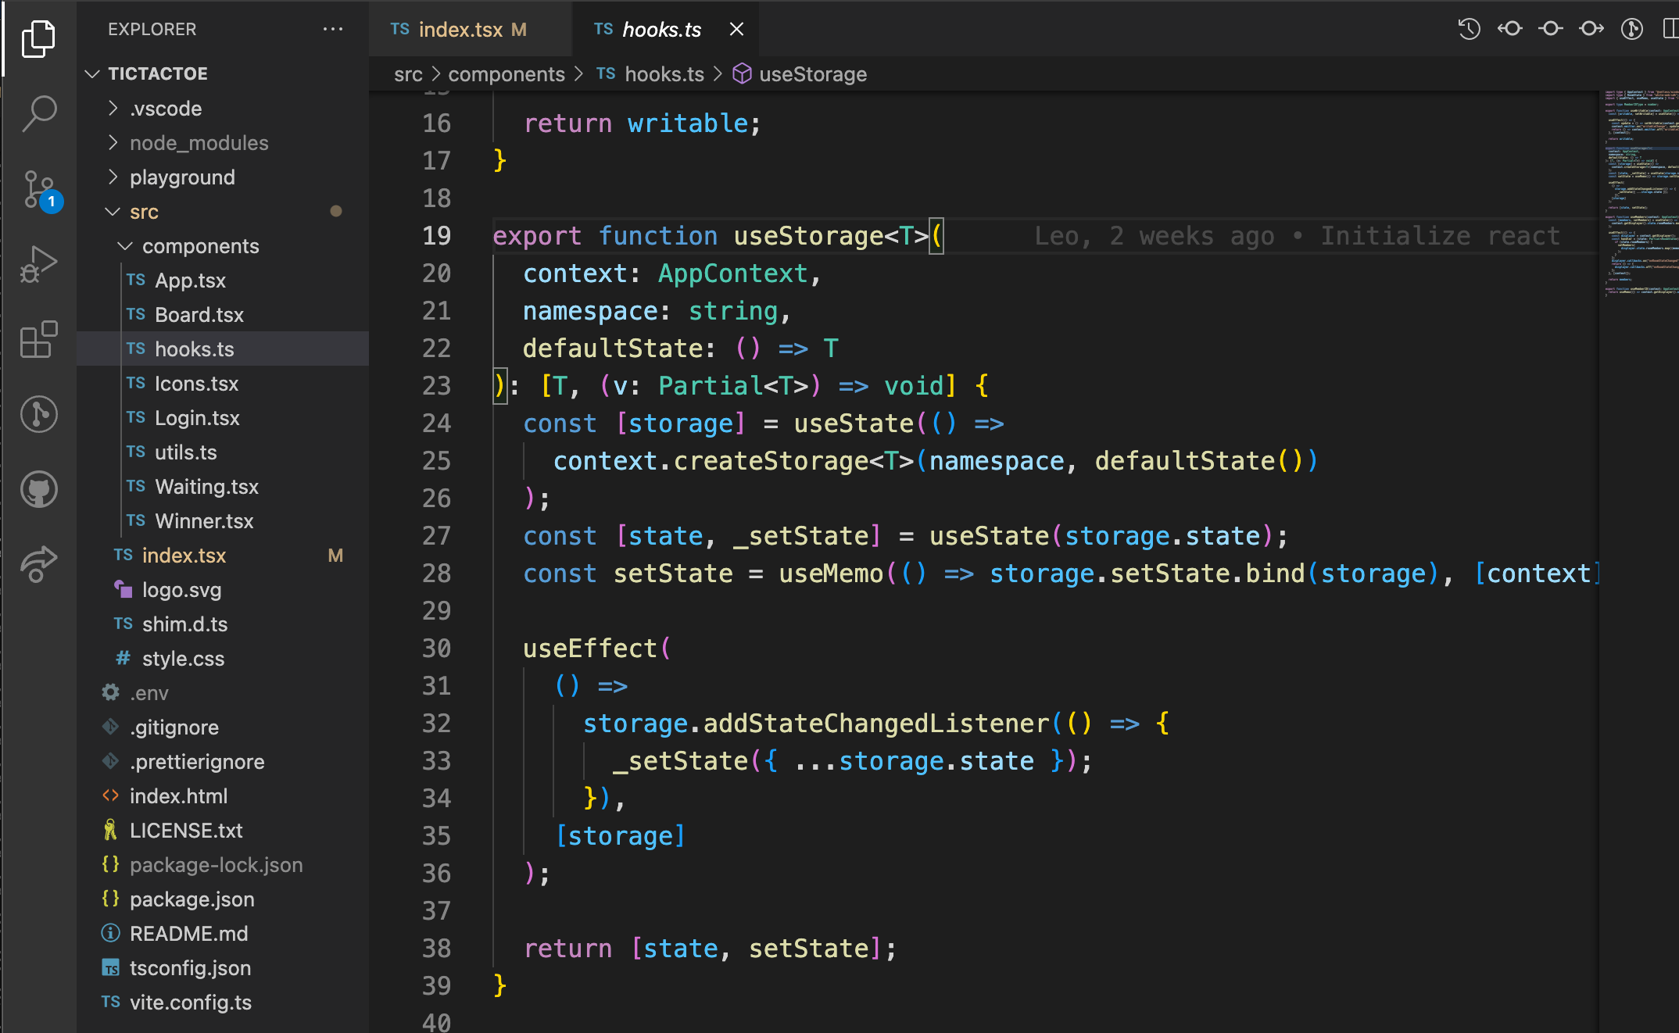Open the GitLens share icon in activity bar
The image size is (1679, 1033).
tap(39, 564)
